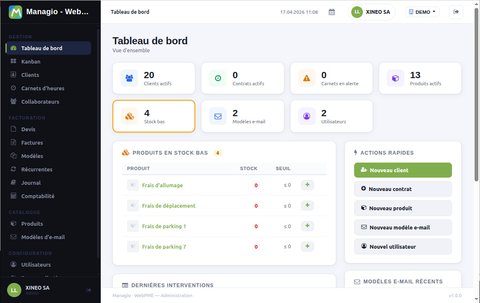Open the DEMO dropdown menu

(x=422, y=12)
